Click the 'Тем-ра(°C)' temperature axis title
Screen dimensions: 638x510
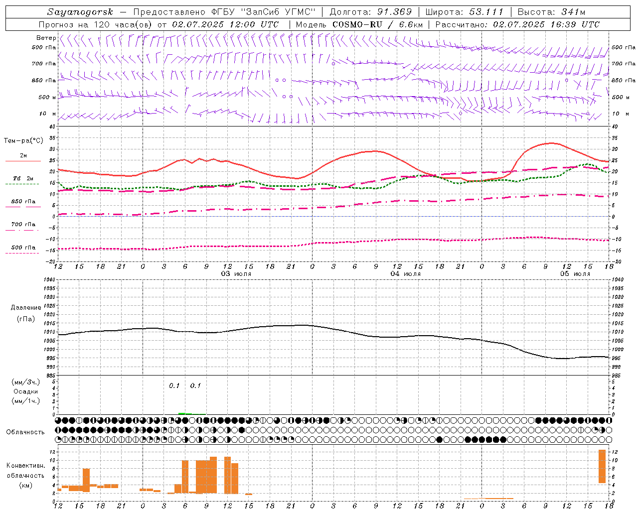tap(23, 141)
